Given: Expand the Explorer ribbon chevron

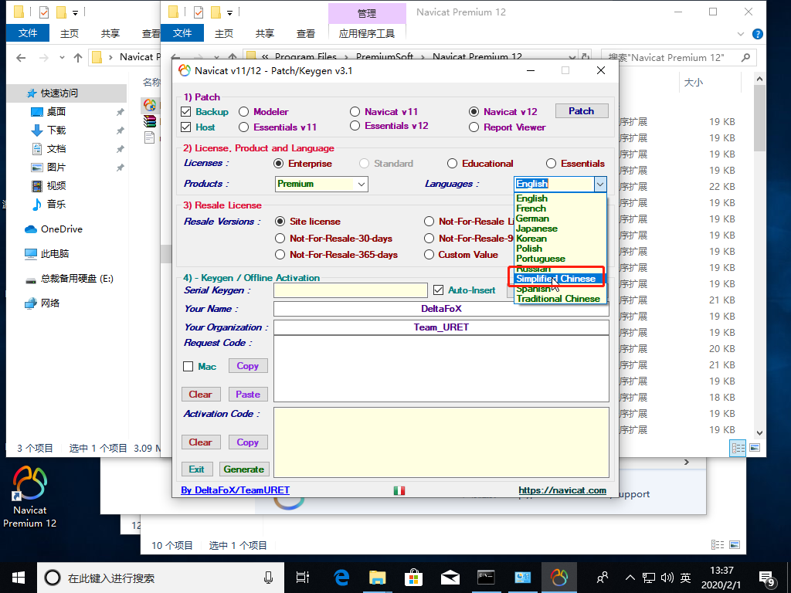Looking at the screenshot, I should tap(741, 34).
